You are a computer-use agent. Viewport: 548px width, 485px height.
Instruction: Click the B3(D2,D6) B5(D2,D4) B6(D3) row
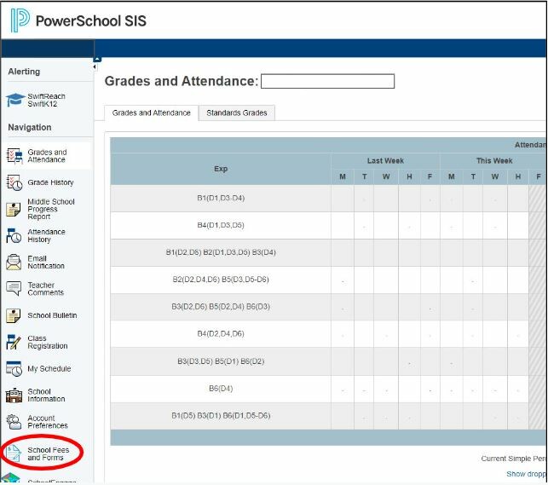[328, 307]
